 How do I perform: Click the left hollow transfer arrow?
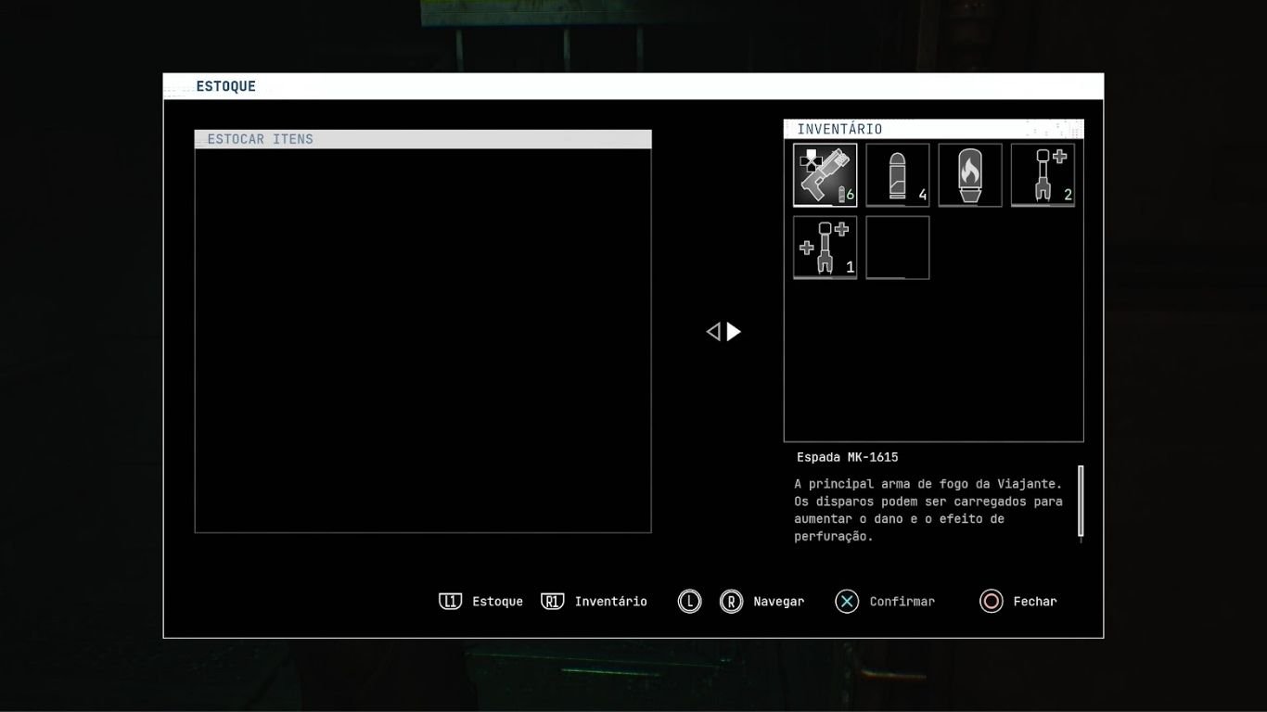click(713, 332)
